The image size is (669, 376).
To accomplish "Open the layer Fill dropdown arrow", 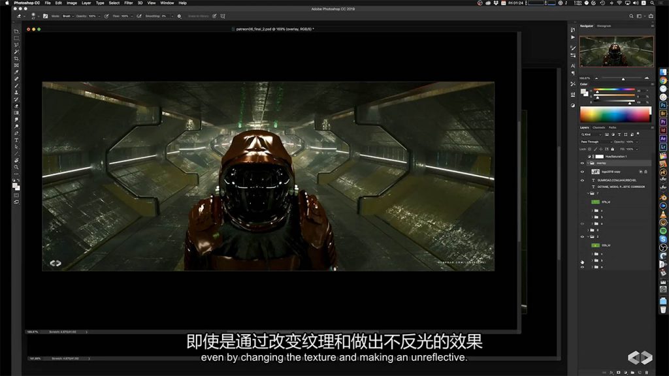I will click(x=637, y=149).
